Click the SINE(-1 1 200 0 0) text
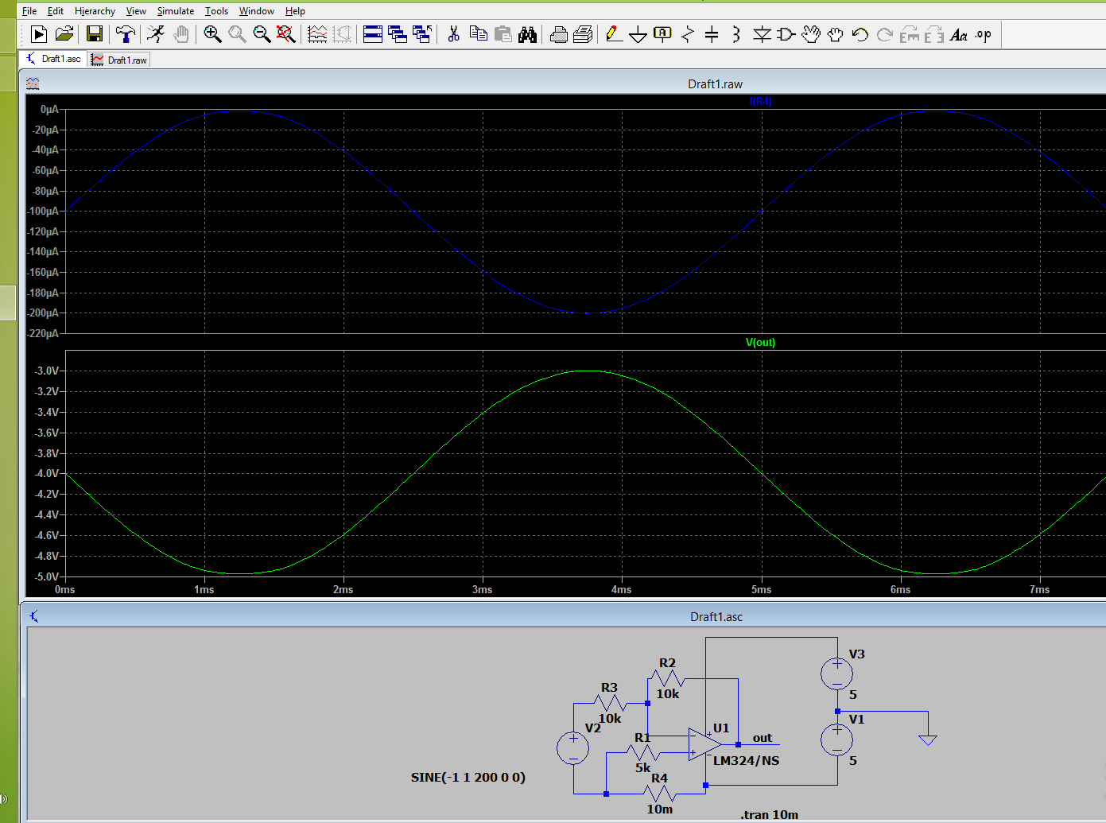This screenshot has width=1106, height=823. tap(468, 777)
